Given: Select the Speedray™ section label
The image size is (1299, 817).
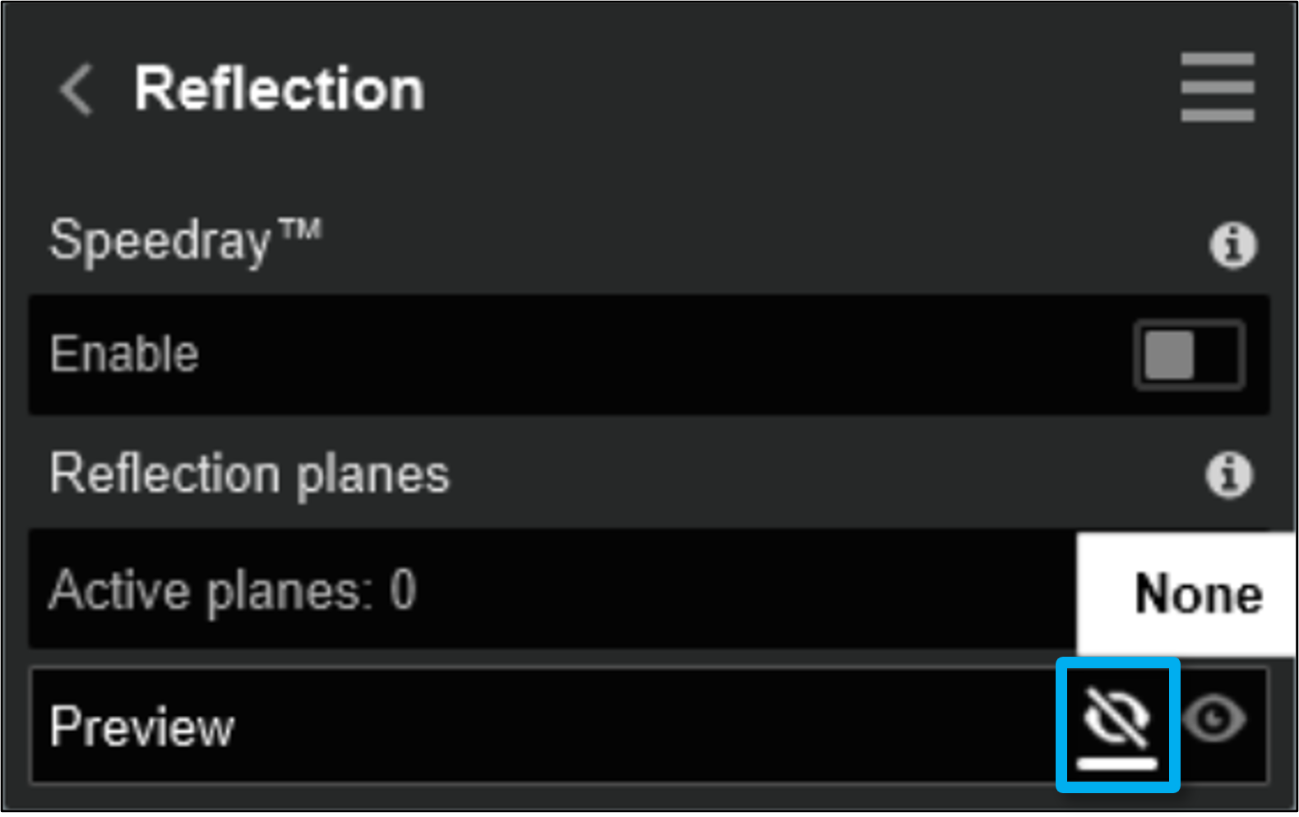Looking at the screenshot, I should [185, 240].
